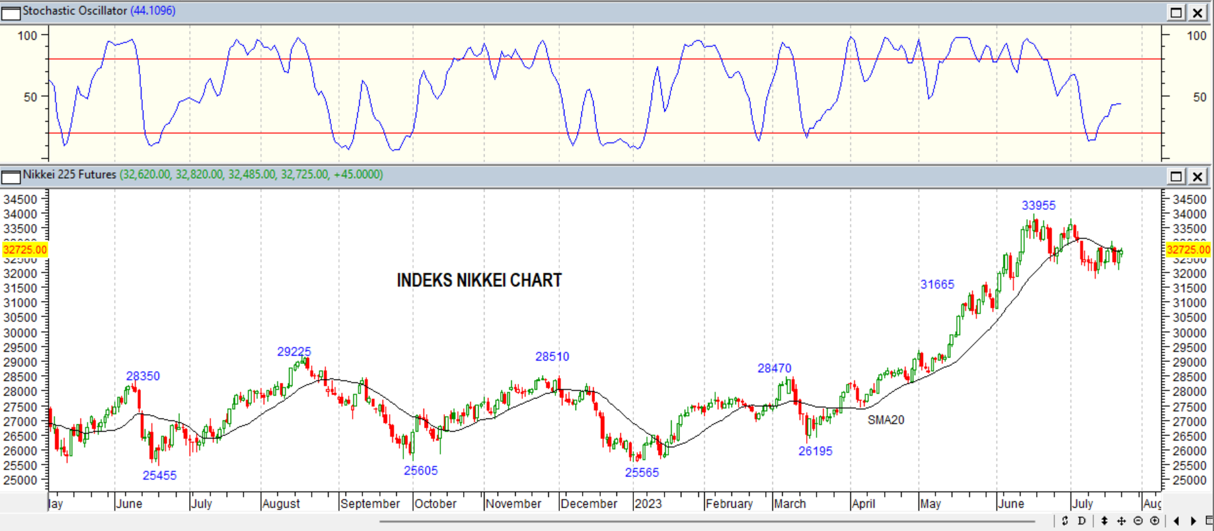The width and height of the screenshot is (1214, 531).
Task: Click the rescale refresh arrows icon
Action: 1065,521
